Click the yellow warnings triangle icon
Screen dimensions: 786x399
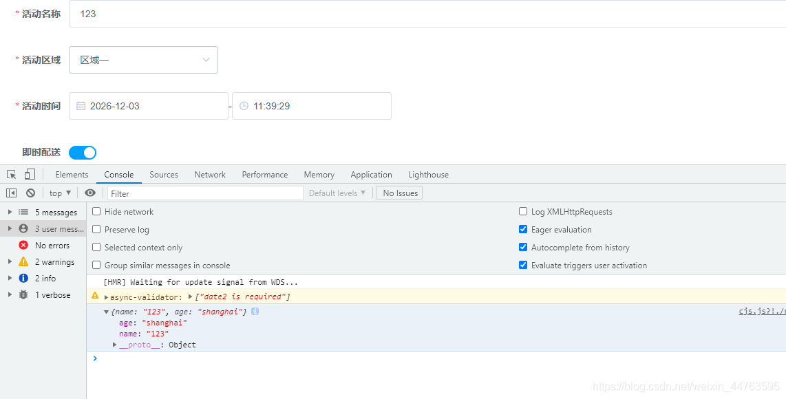(x=23, y=261)
